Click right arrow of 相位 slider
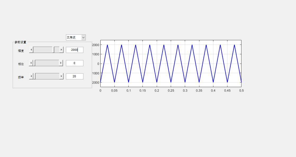296x157 pixels. (x=61, y=63)
